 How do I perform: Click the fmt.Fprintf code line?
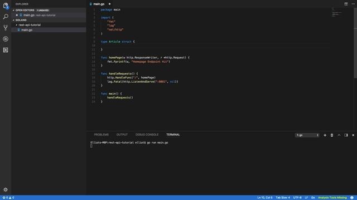click(139, 62)
